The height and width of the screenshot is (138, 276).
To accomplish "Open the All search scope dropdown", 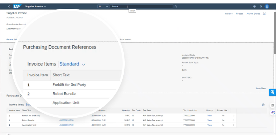I will pos(103,6).
